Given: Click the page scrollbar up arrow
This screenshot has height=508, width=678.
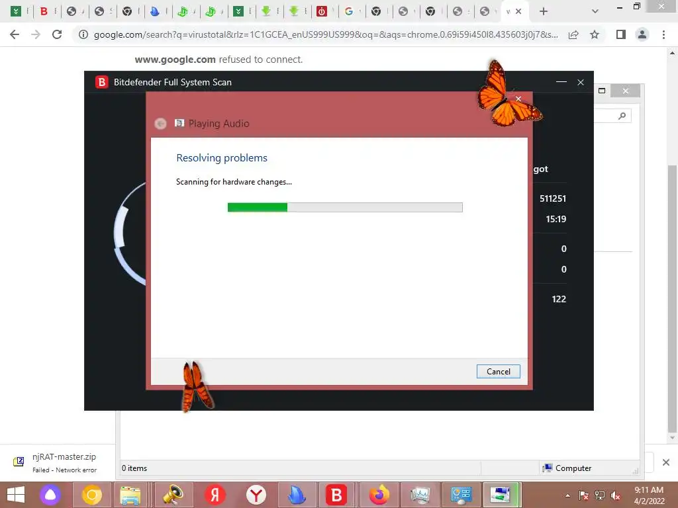Looking at the screenshot, I should [672, 53].
